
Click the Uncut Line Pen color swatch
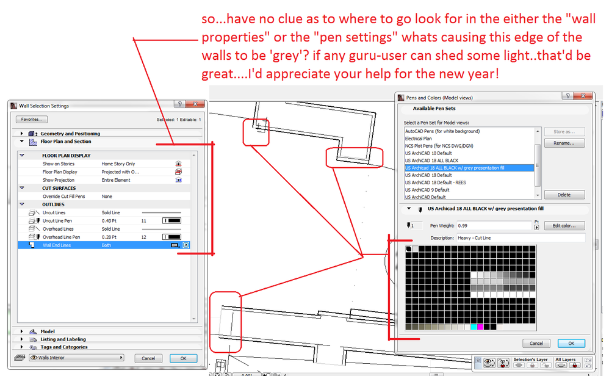tap(171, 220)
